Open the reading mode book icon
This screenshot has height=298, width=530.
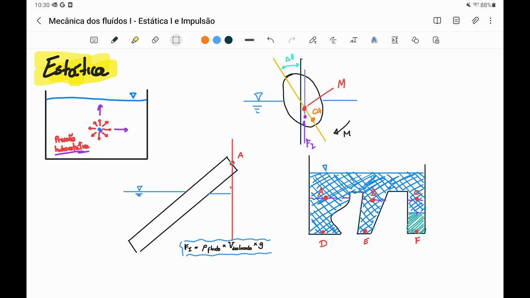(437, 21)
